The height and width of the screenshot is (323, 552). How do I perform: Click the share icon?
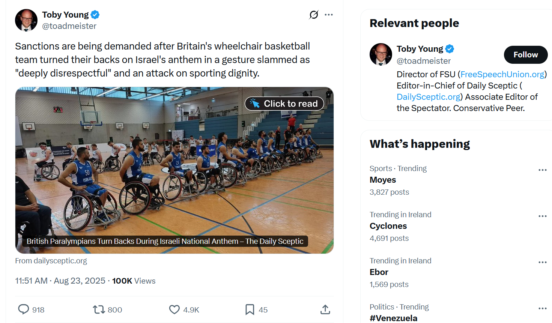325,309
